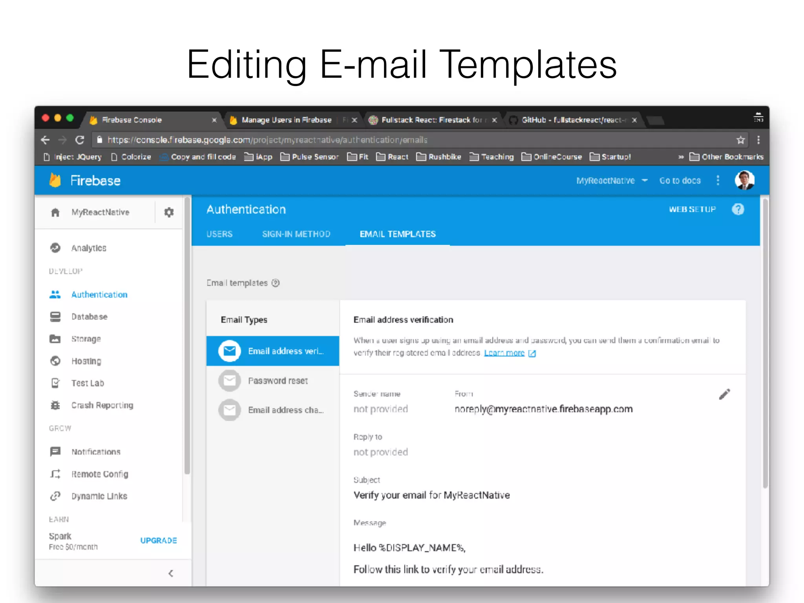Open the Teaching bookmarks folder
This screenshot has height=603, width=804.
[492, 157]
